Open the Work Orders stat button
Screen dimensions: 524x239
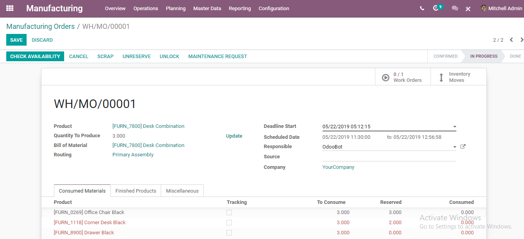click(402, 77)
